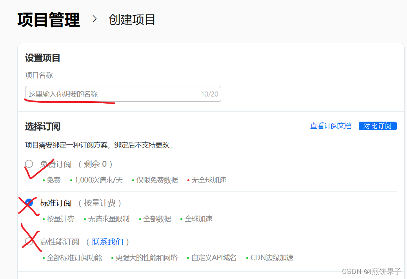Click the 选择订阅 section heading
The height and width of the screenshot is (279, 407).
coord(43,127)
